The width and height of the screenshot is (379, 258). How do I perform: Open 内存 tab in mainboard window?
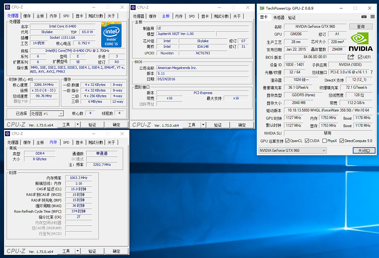click(x=179, y=16)
